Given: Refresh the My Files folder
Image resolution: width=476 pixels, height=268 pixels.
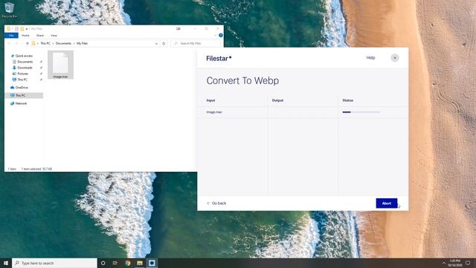Looking at the screenshot, I should coord(164,43).
